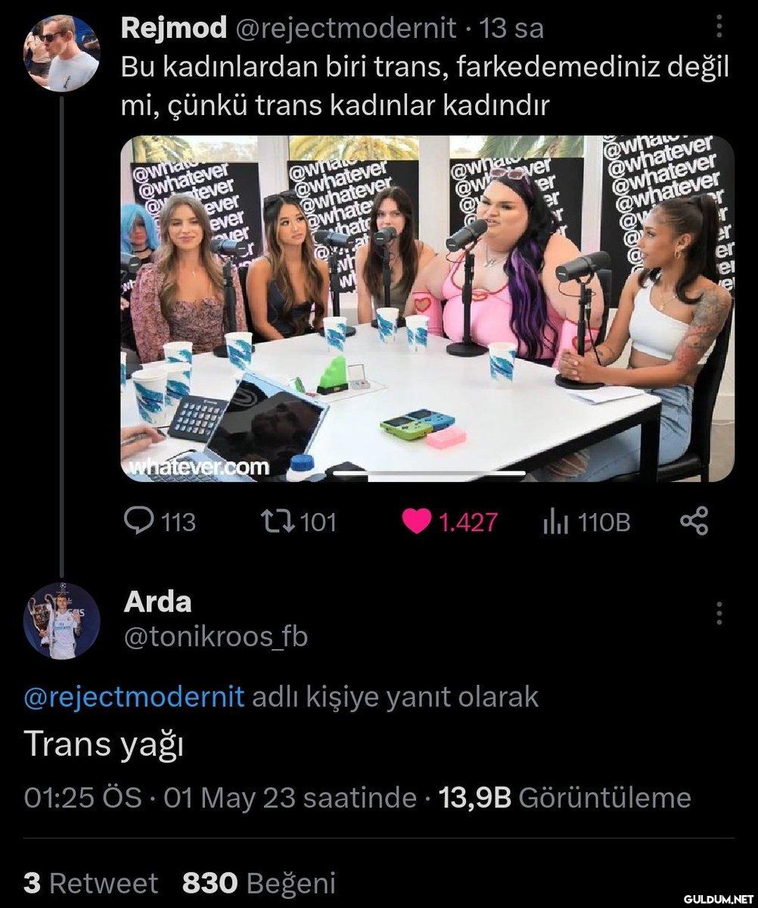This screenshot has width=758, height=908.
Task: View the 3 Retweet list
Action: pyautogui.click(x=91, y=883)
